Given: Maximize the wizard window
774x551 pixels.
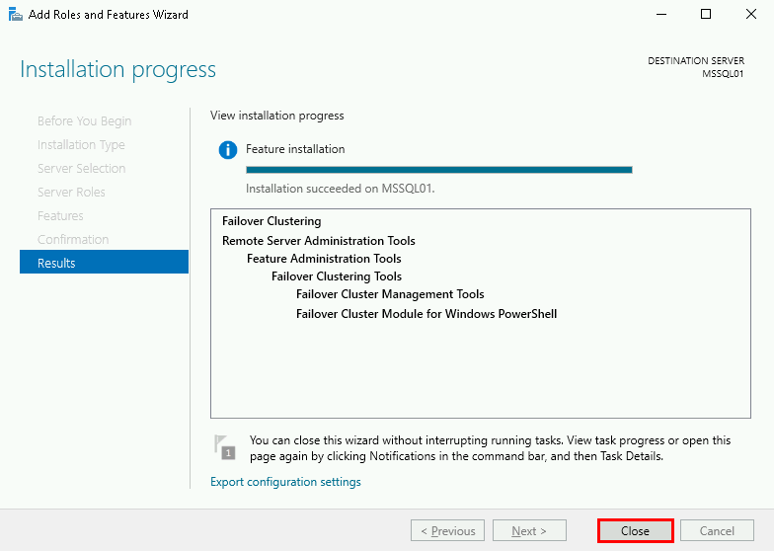Looking at the screenshot, I should (x=706, y=15).
